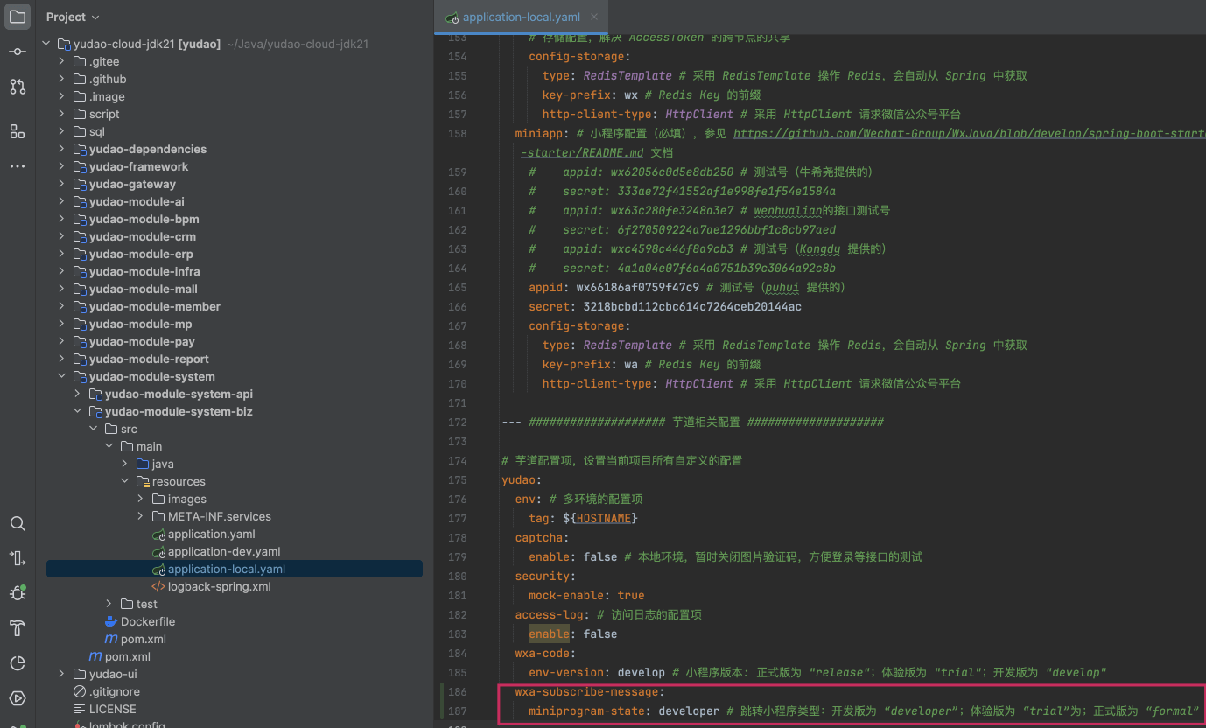Open the Profiler pie-chart tool window
The image size is (1206, 728).
click(x=18, y=663)
